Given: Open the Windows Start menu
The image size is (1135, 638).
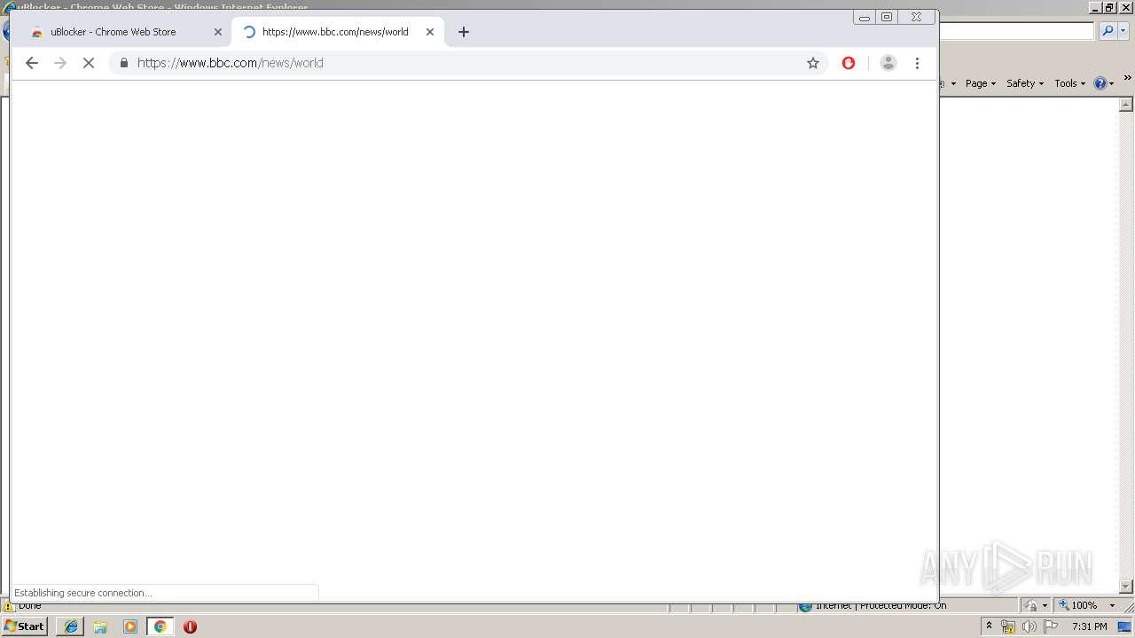Looking at the screenshot, I should click(25, 626).
